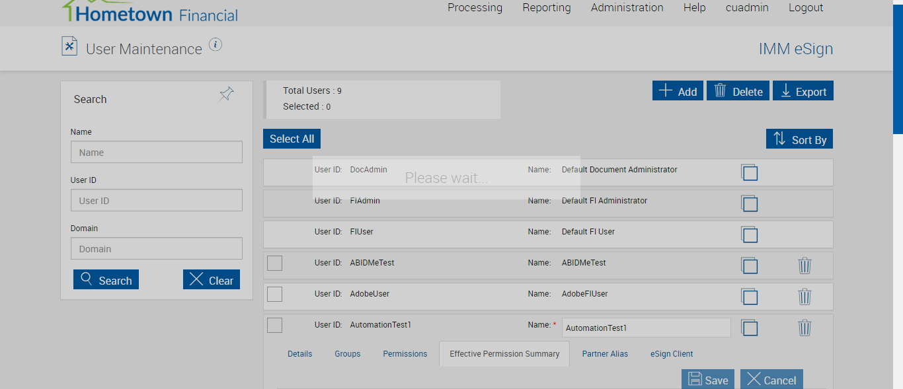Click the Add user button

(678, 91)
